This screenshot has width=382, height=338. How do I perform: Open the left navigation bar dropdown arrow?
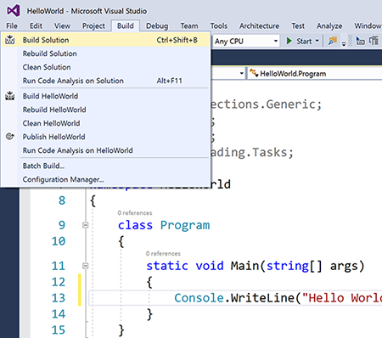coord(241,74)
